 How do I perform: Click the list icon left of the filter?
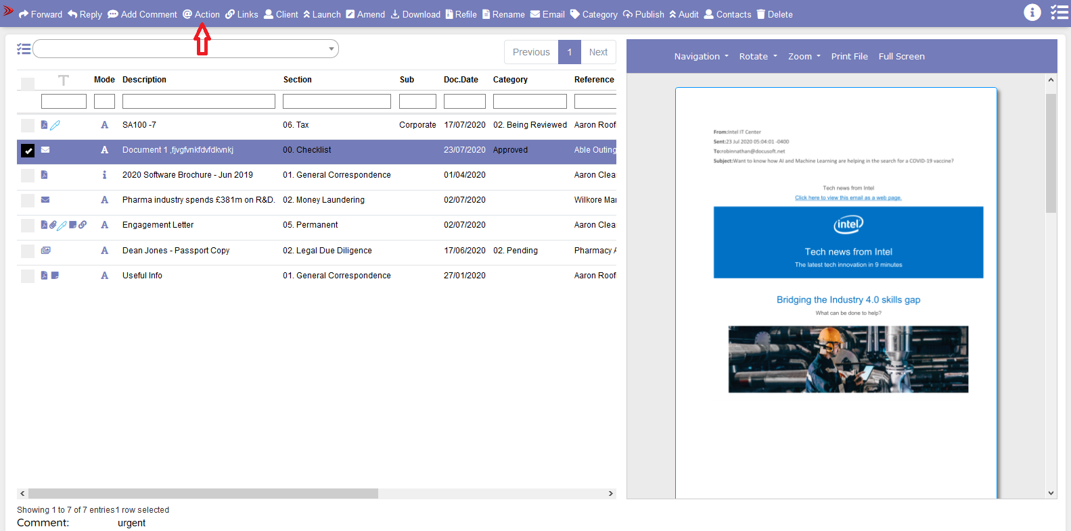[x=24, y=49]
